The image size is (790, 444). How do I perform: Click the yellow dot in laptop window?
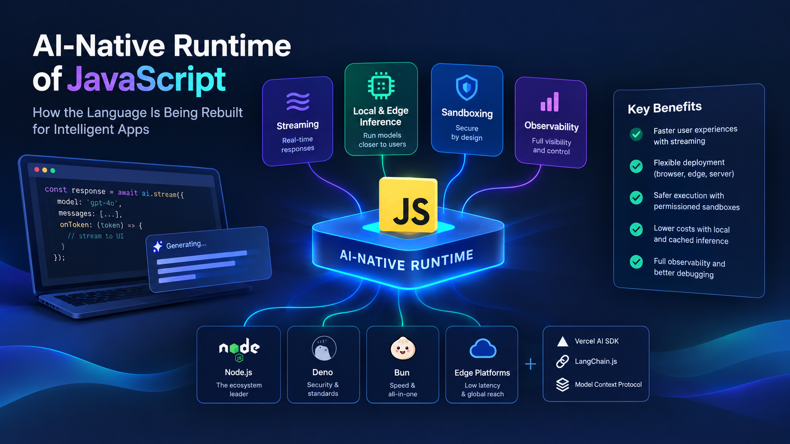coord(45,170)
